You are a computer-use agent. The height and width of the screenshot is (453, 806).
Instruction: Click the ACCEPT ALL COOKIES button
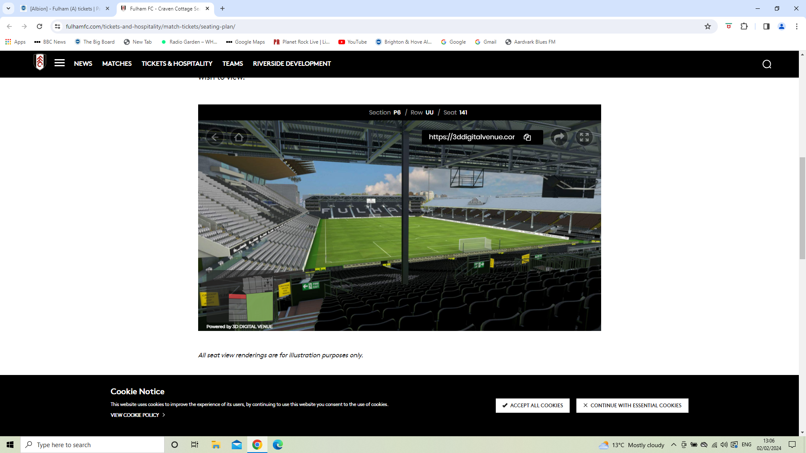tap(532, 406)
